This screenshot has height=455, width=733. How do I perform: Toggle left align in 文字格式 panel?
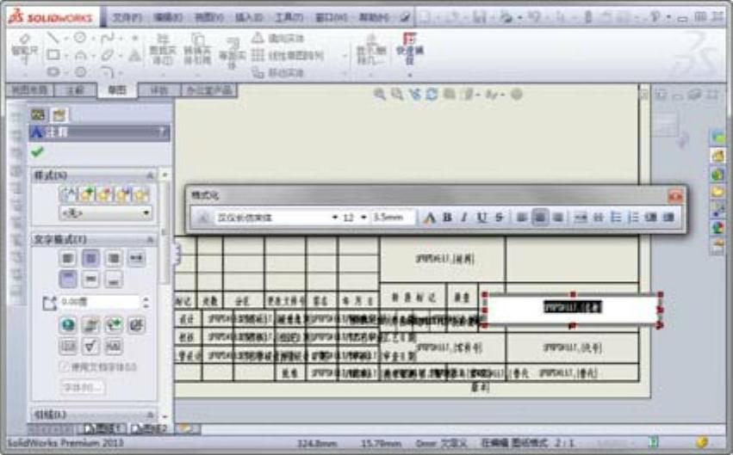(x=68, y=258)
